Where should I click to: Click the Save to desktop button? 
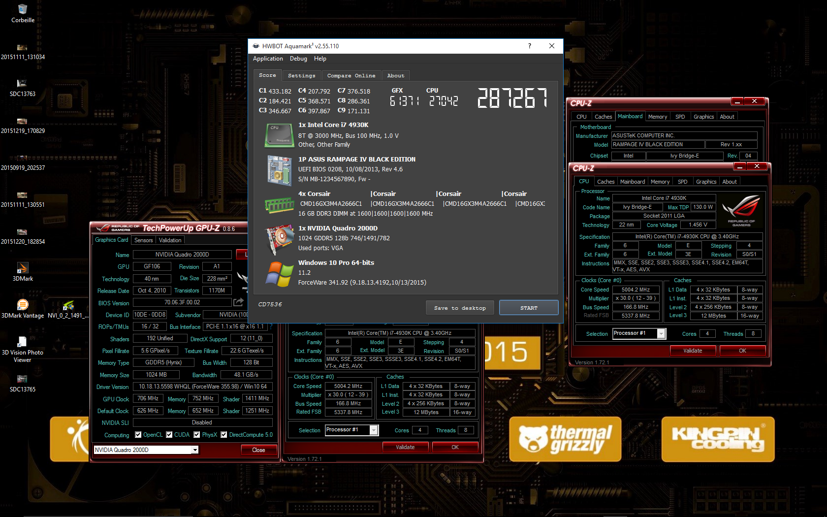click(x=460, y=308)
